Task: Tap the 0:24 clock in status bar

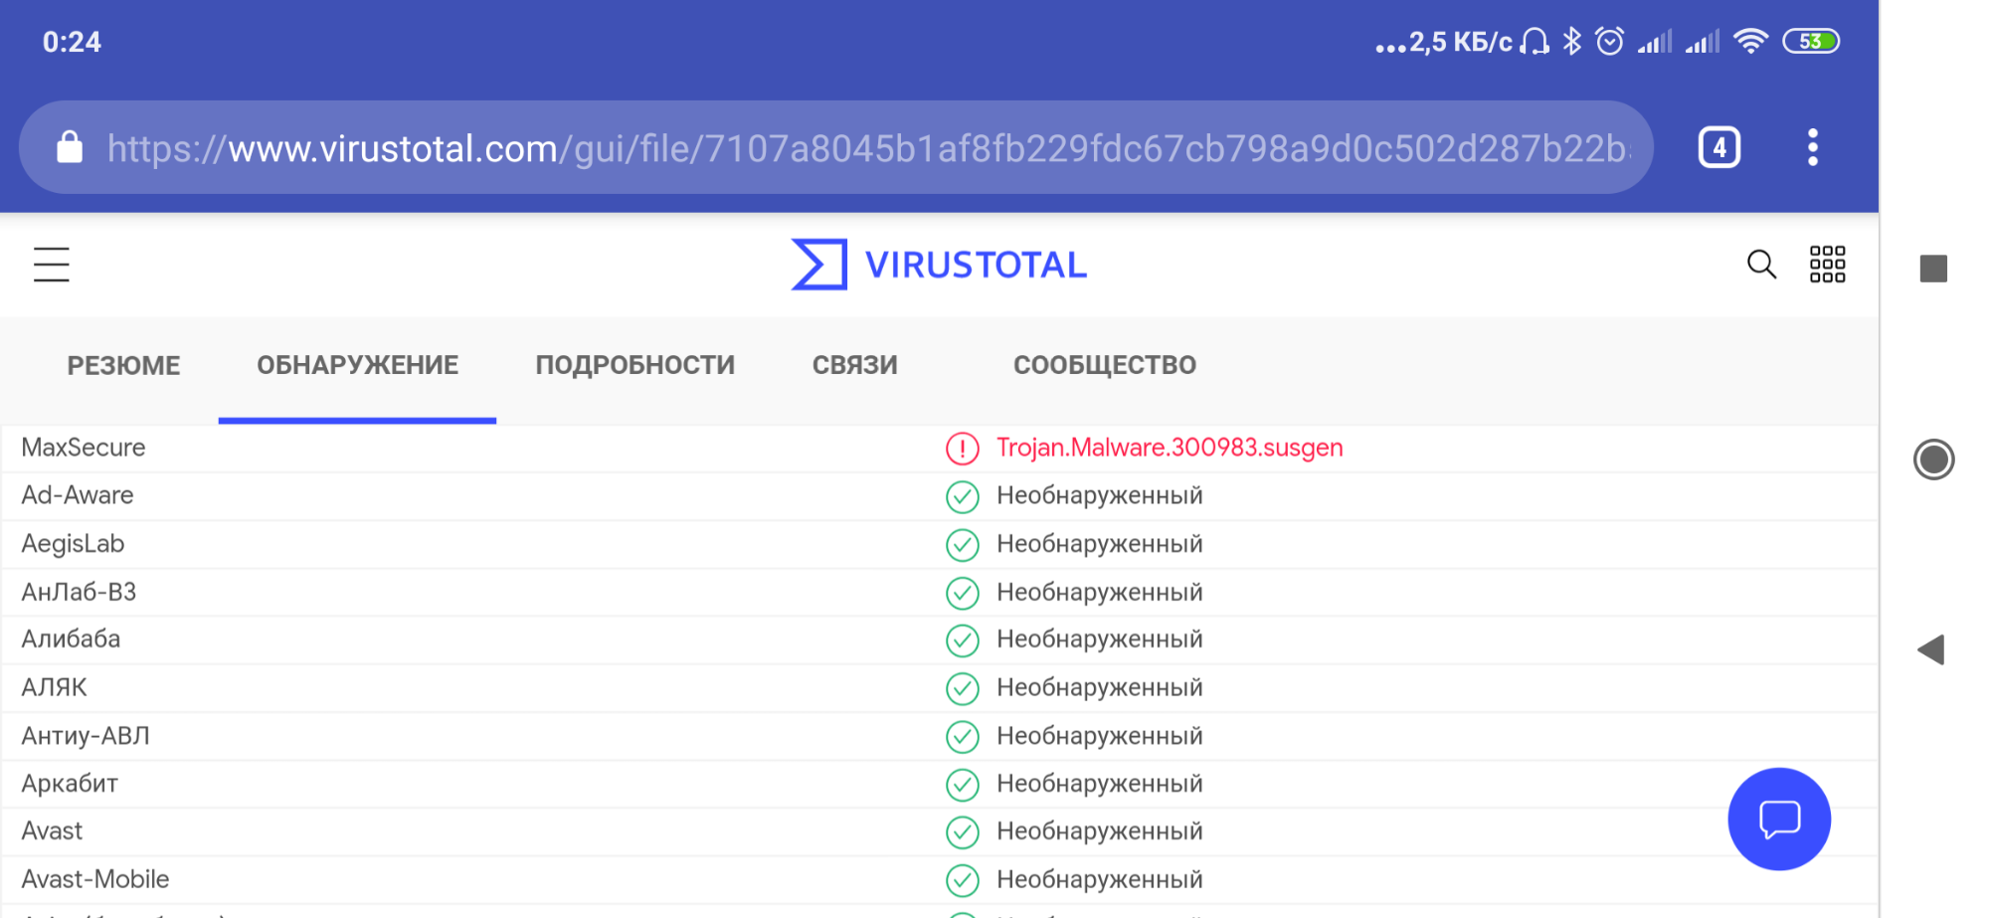Action: 72,42
